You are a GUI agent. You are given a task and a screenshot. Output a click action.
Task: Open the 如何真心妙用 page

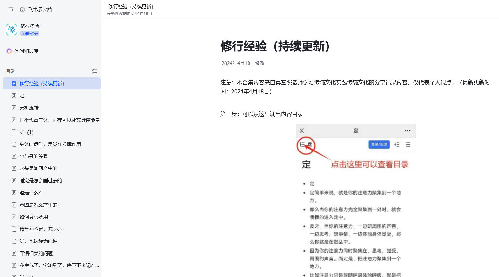click(51, 217)
